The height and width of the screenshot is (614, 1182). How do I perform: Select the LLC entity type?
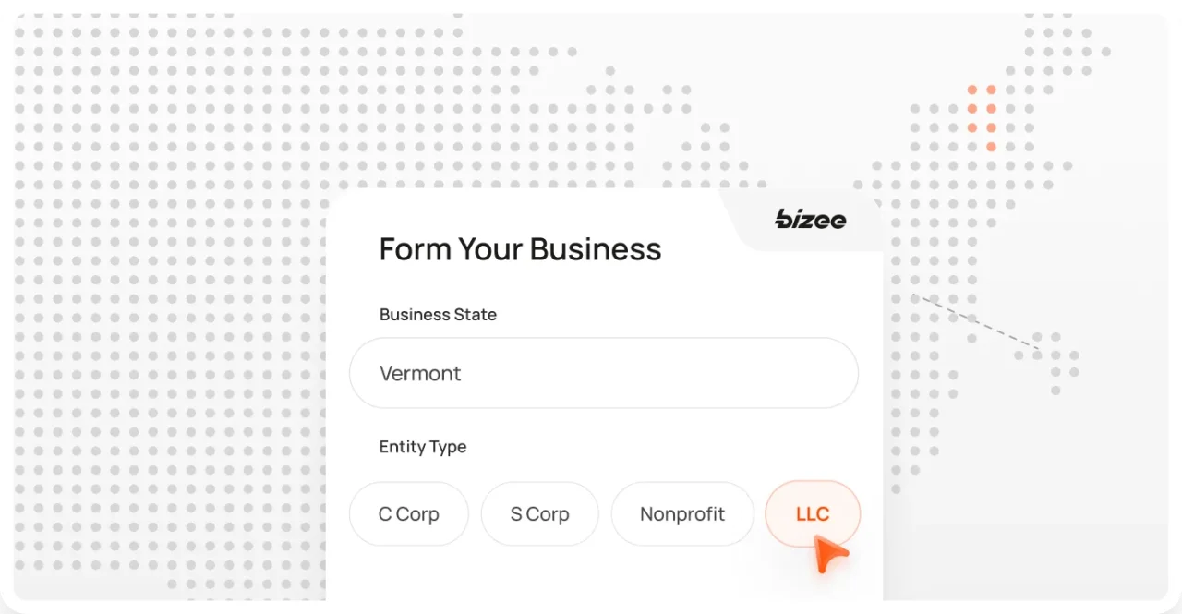[x=813, y=513]
